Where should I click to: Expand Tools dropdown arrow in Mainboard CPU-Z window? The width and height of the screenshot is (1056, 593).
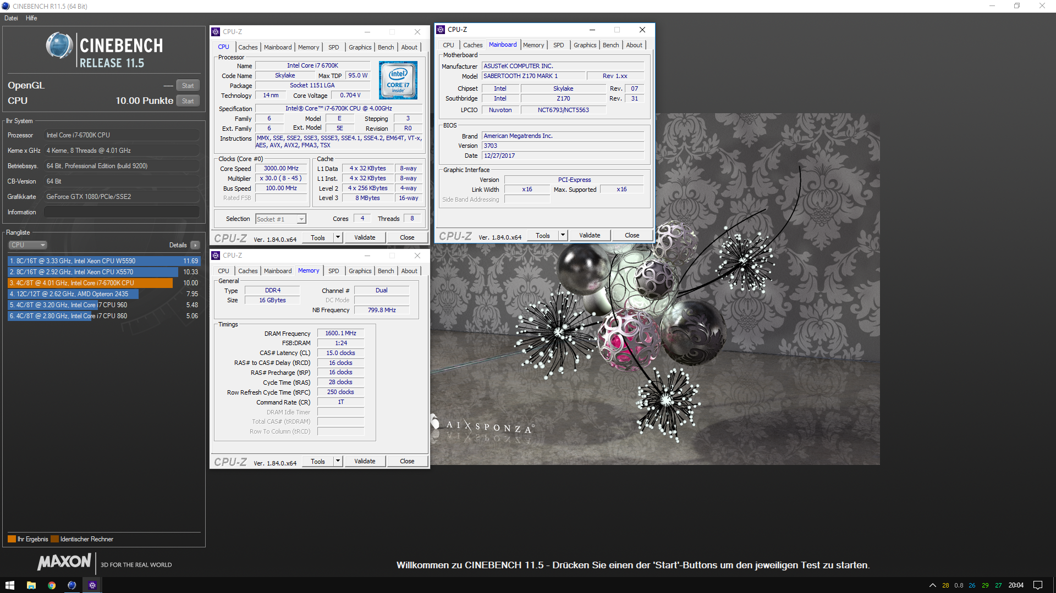click(x=563, y=236)
